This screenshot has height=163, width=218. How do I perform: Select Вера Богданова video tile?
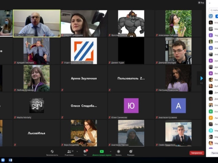point(84,133)
